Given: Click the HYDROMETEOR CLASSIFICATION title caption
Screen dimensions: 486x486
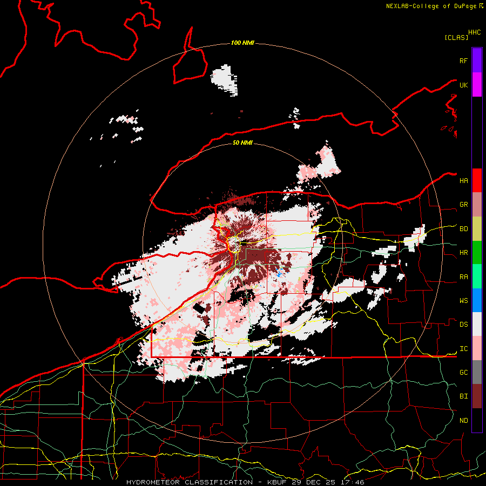Looking at the screenshot, I should point(190,482).
